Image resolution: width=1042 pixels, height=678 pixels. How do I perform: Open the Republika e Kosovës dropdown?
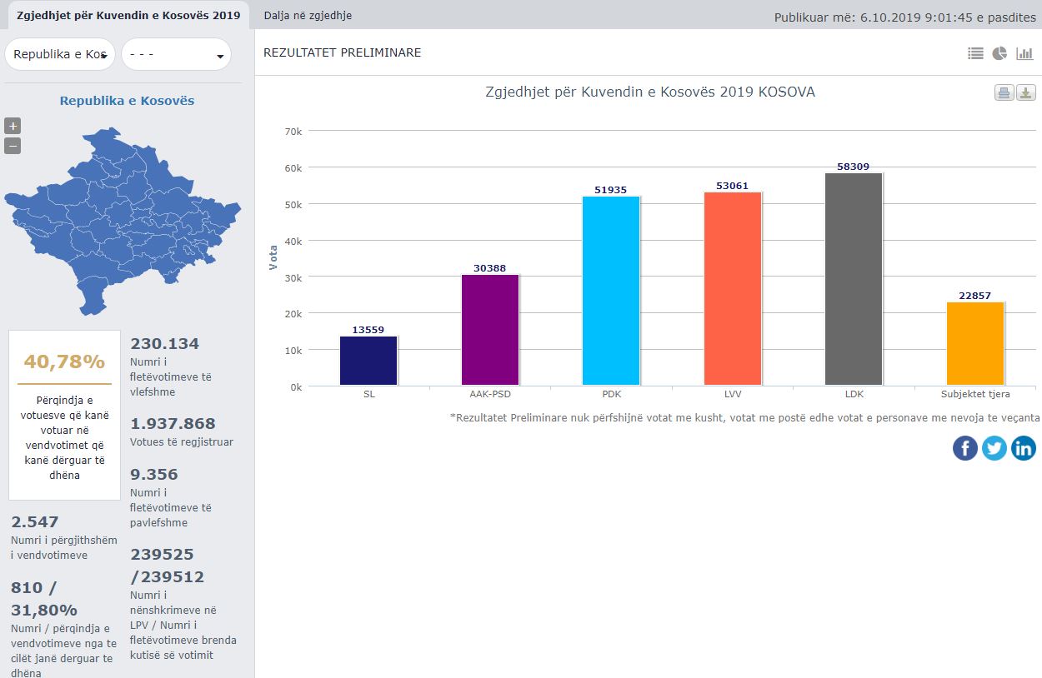click(60, 54)
